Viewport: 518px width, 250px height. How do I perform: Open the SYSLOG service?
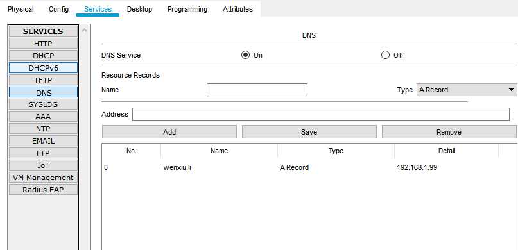43,104
